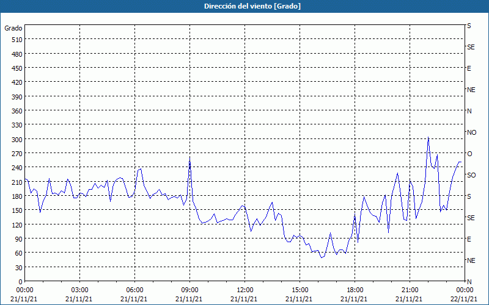489x305 pixels.
Task: Select the 480 value on the y-axis
Action: 17,54
